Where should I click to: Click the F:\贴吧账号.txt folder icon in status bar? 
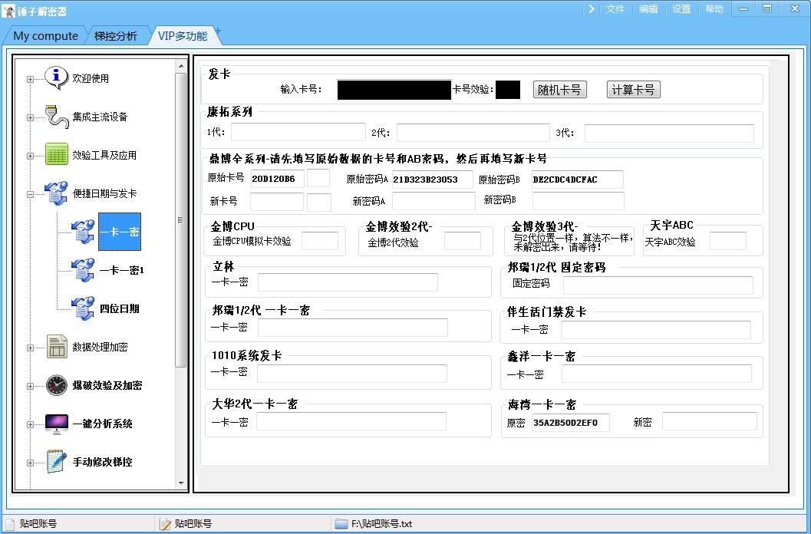pyautogui.click(x=341, y=524)
